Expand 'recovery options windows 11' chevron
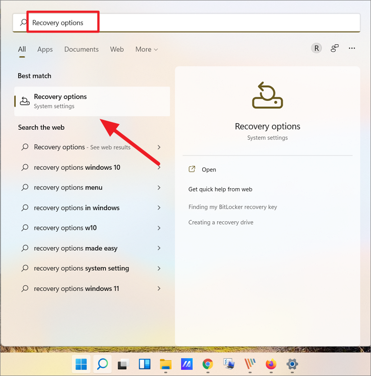The width and height of the screenshot is (371, 376). click(x=159, y=288)
